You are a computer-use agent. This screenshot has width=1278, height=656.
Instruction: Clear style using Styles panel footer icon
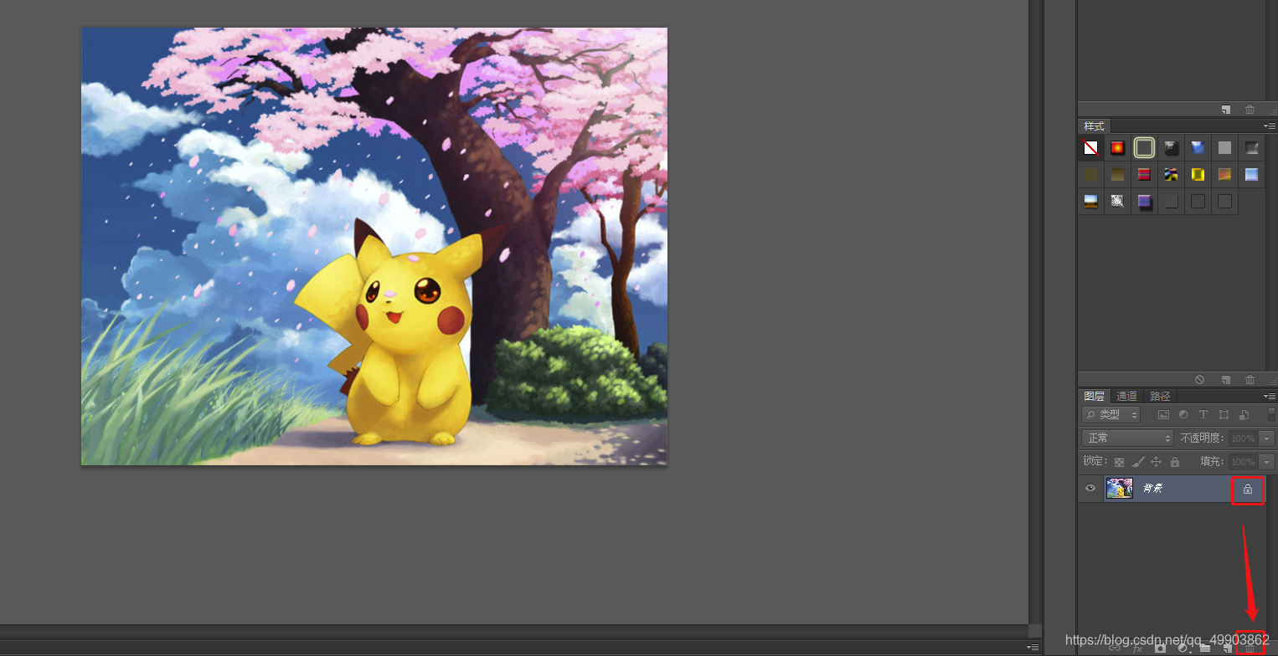tap(1199, 380)
